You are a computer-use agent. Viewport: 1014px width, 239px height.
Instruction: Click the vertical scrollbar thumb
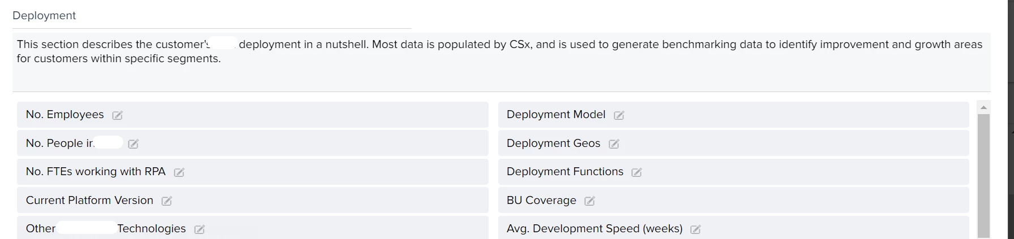point(983,176)
